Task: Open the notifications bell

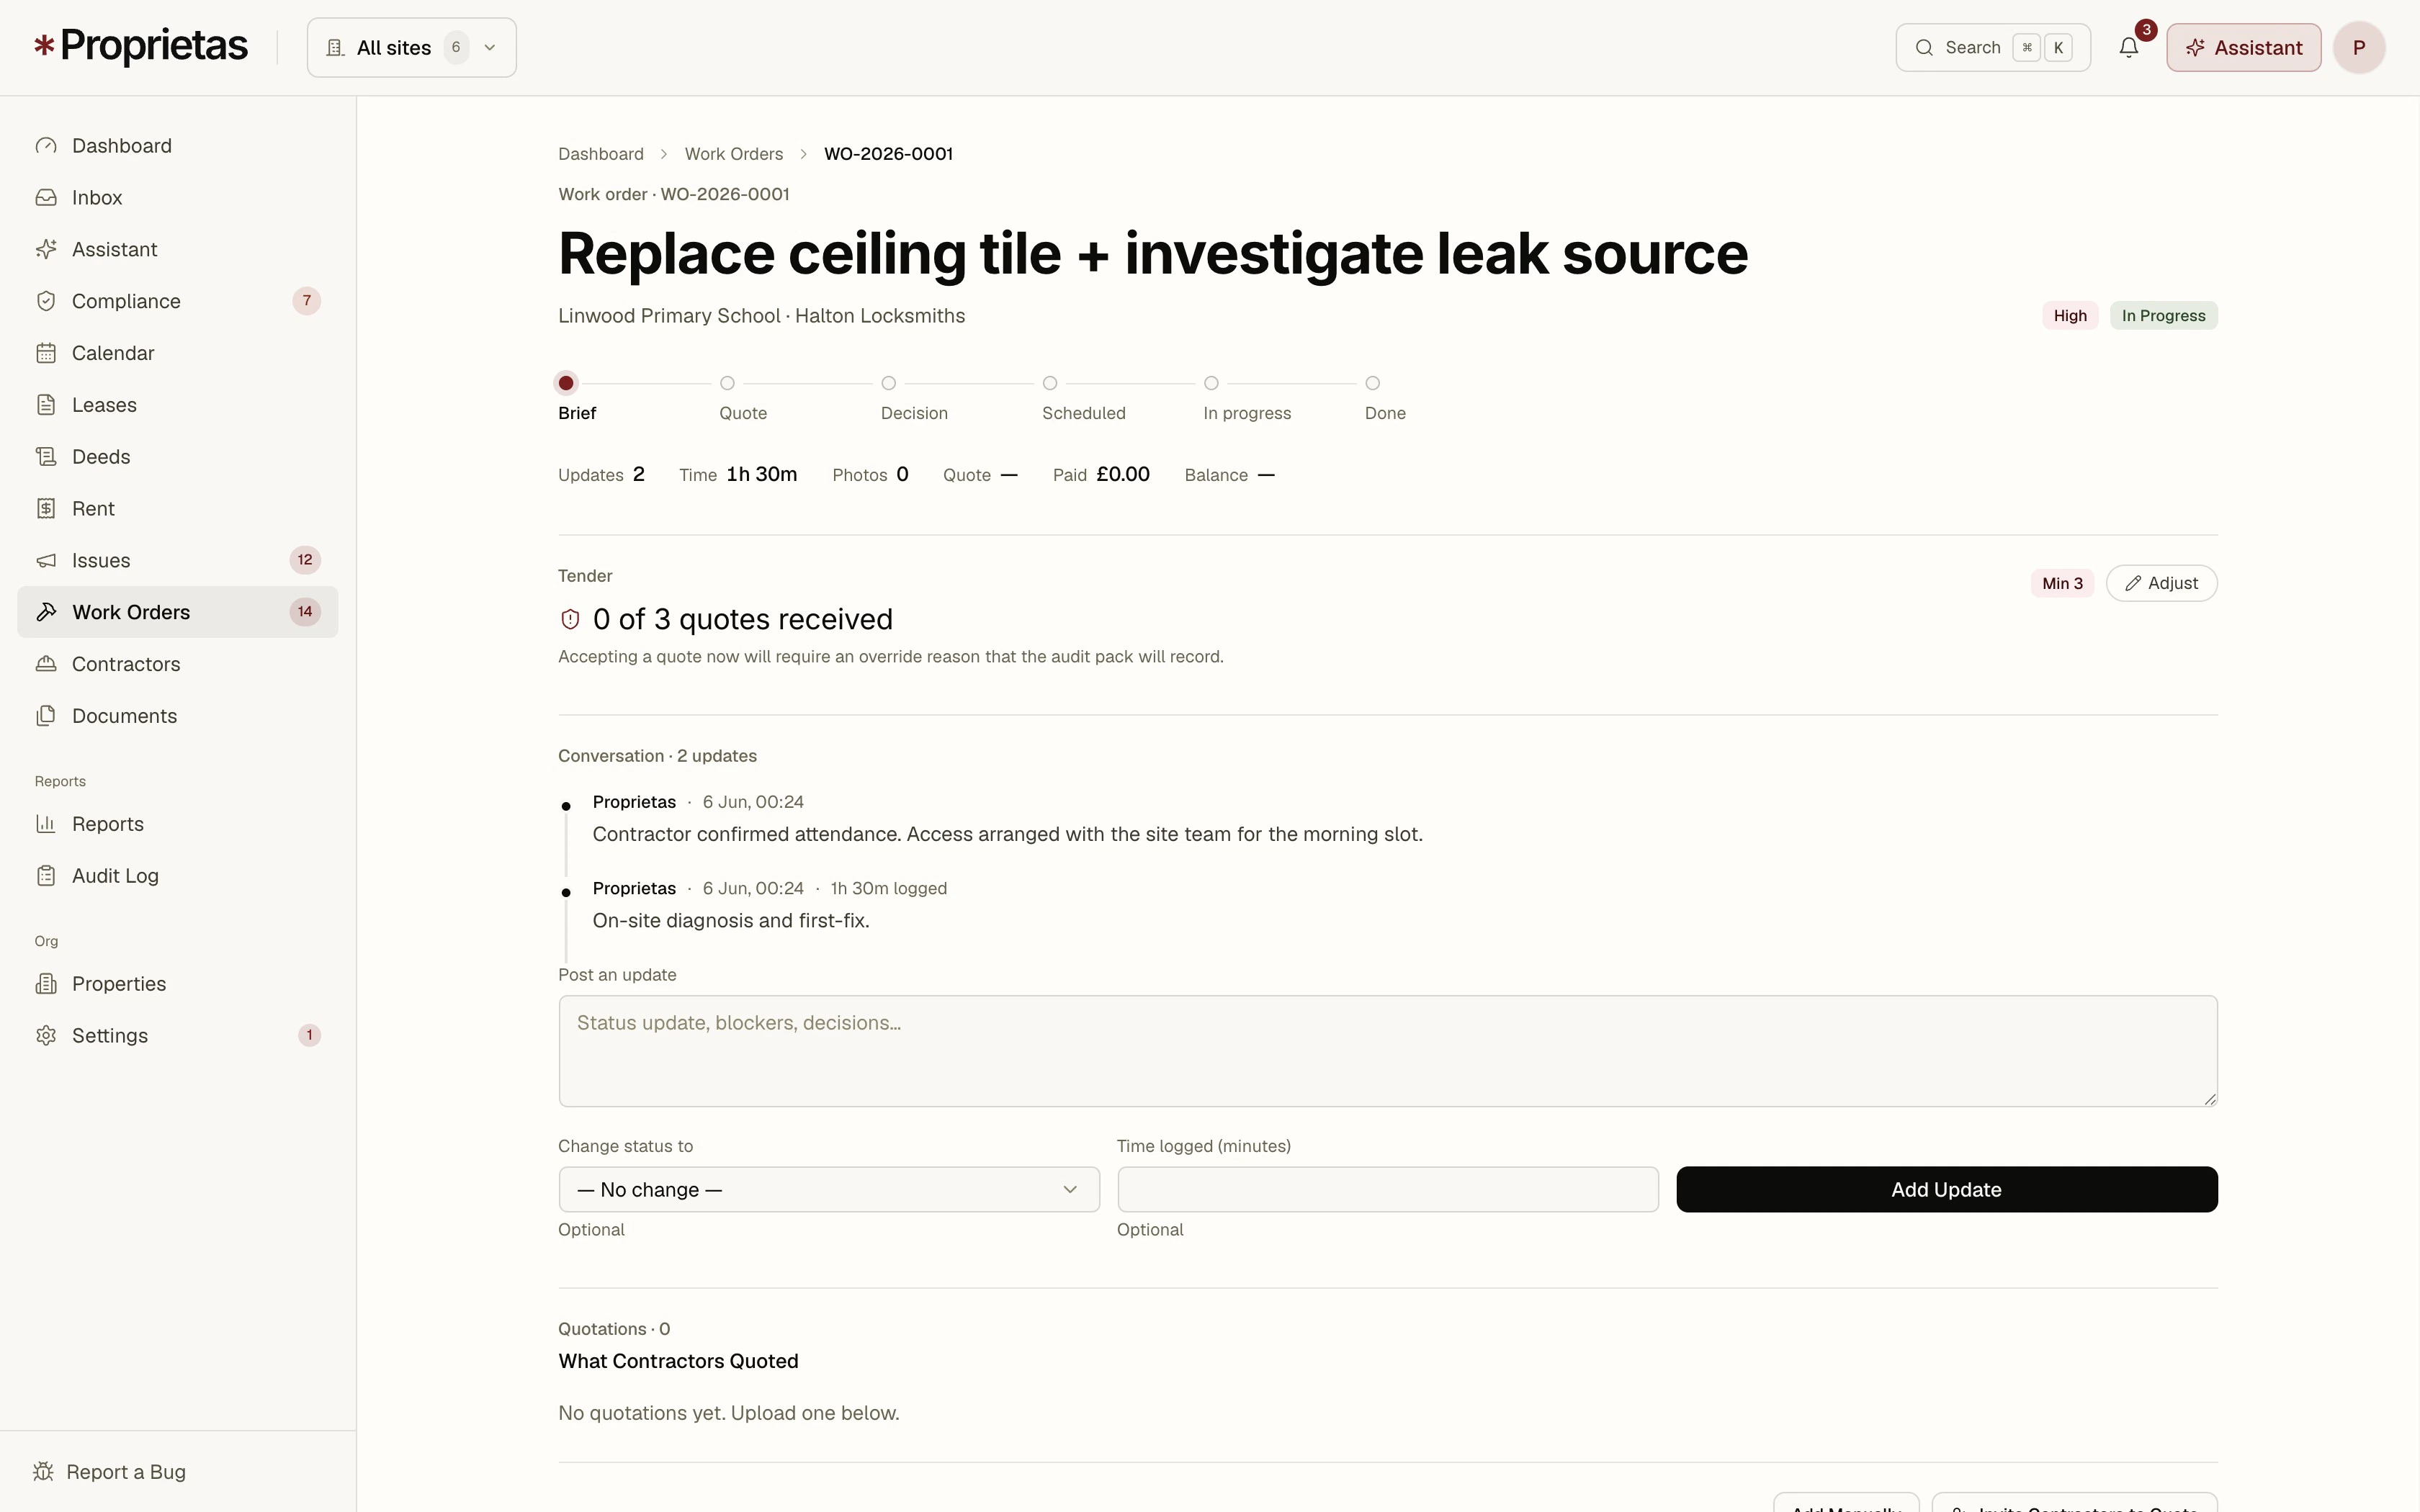Action: pos(2129,47)
